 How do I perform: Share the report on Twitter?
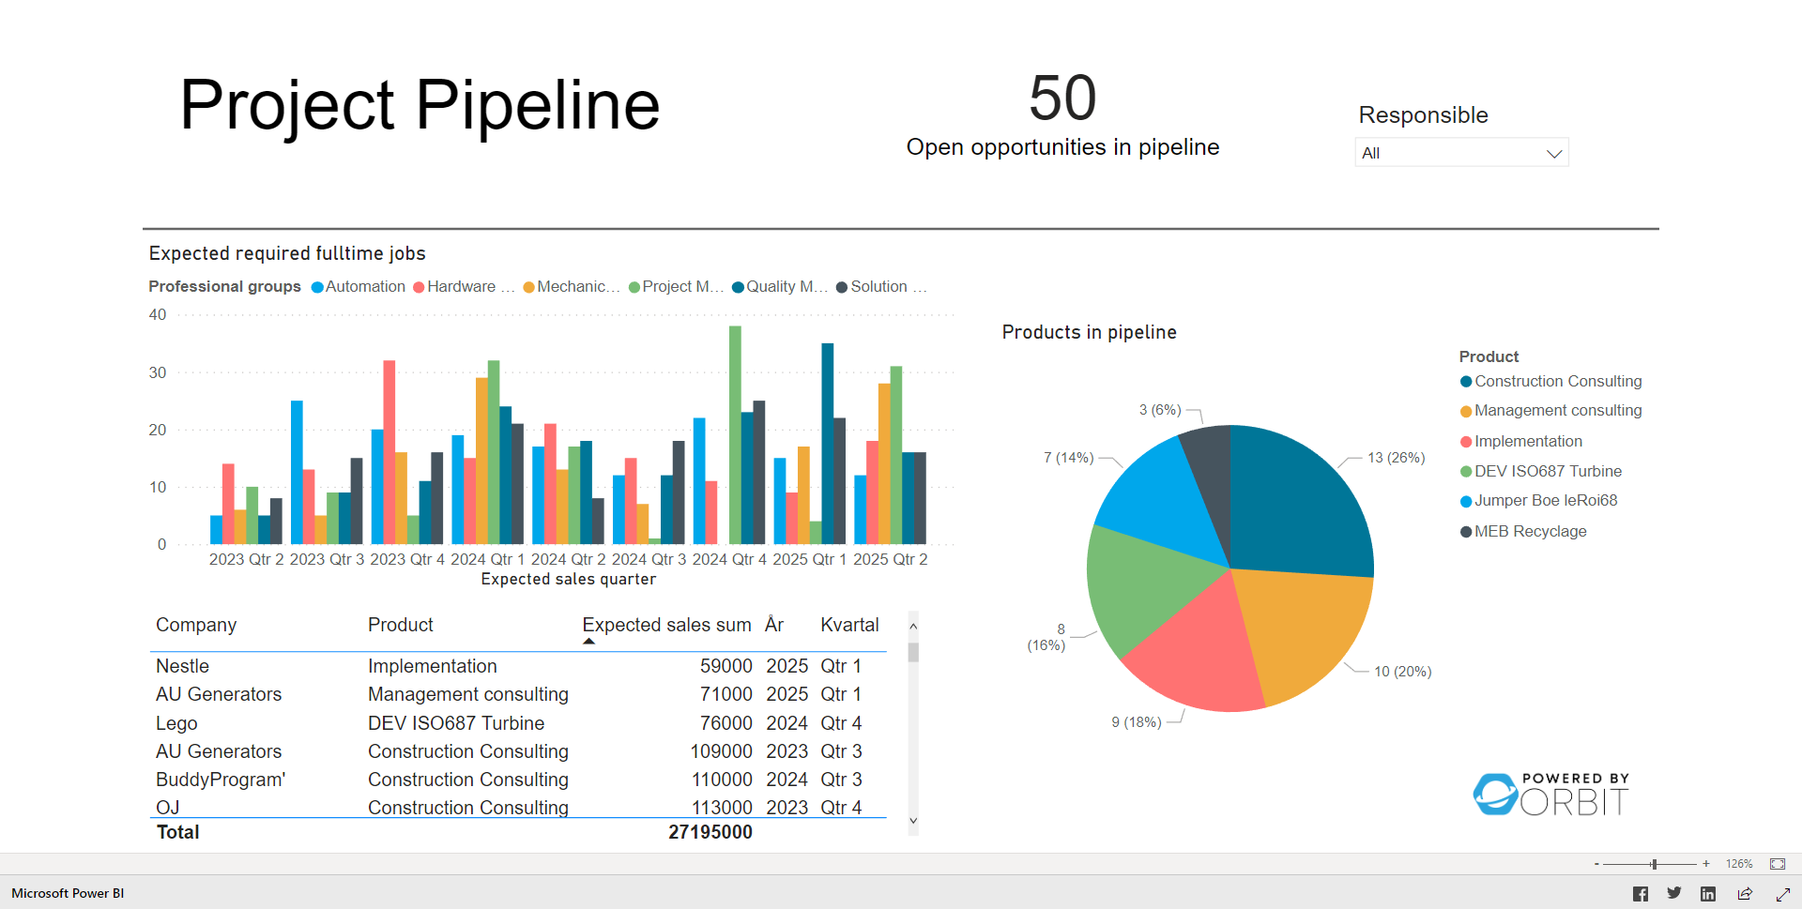point(1673,893)
